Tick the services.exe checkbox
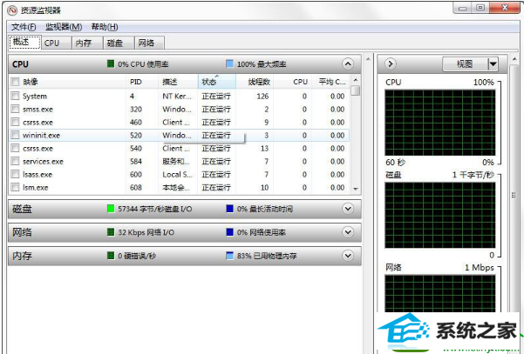Screen dimensions: 524x354 (x=15, y=161)
